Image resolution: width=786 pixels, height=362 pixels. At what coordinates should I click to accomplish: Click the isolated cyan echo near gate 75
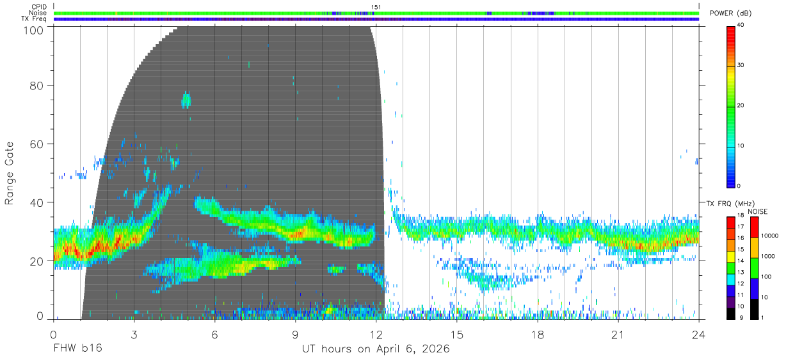[186, 100]
